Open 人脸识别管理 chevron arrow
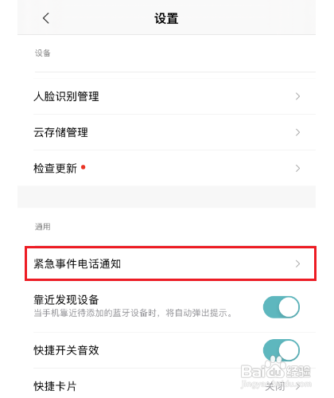Screen dimensions: 334x398 point(297,96)
